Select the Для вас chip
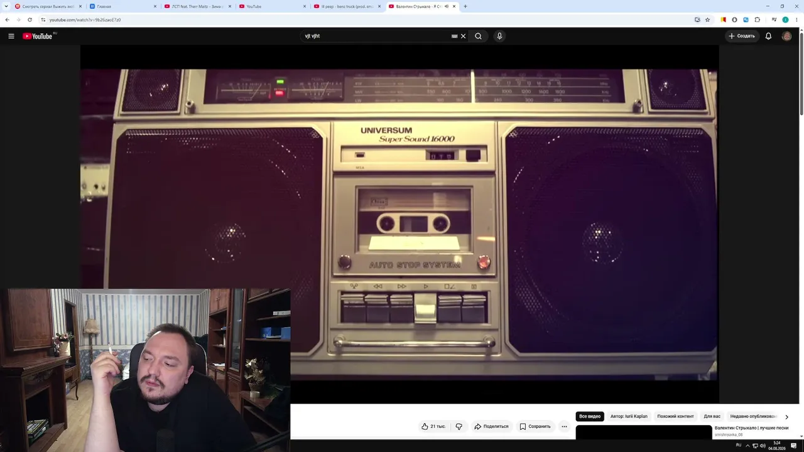Viewport: 804px width, 452px height. click(712, 416)
